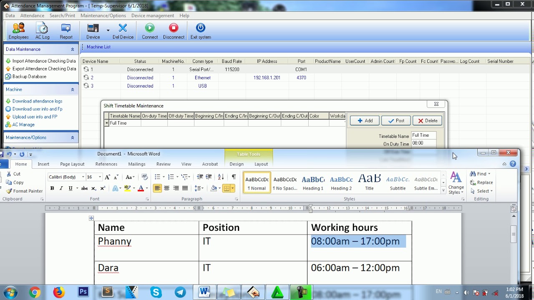
Task: Open the Borders dropdown arrow
Action: 232,188
